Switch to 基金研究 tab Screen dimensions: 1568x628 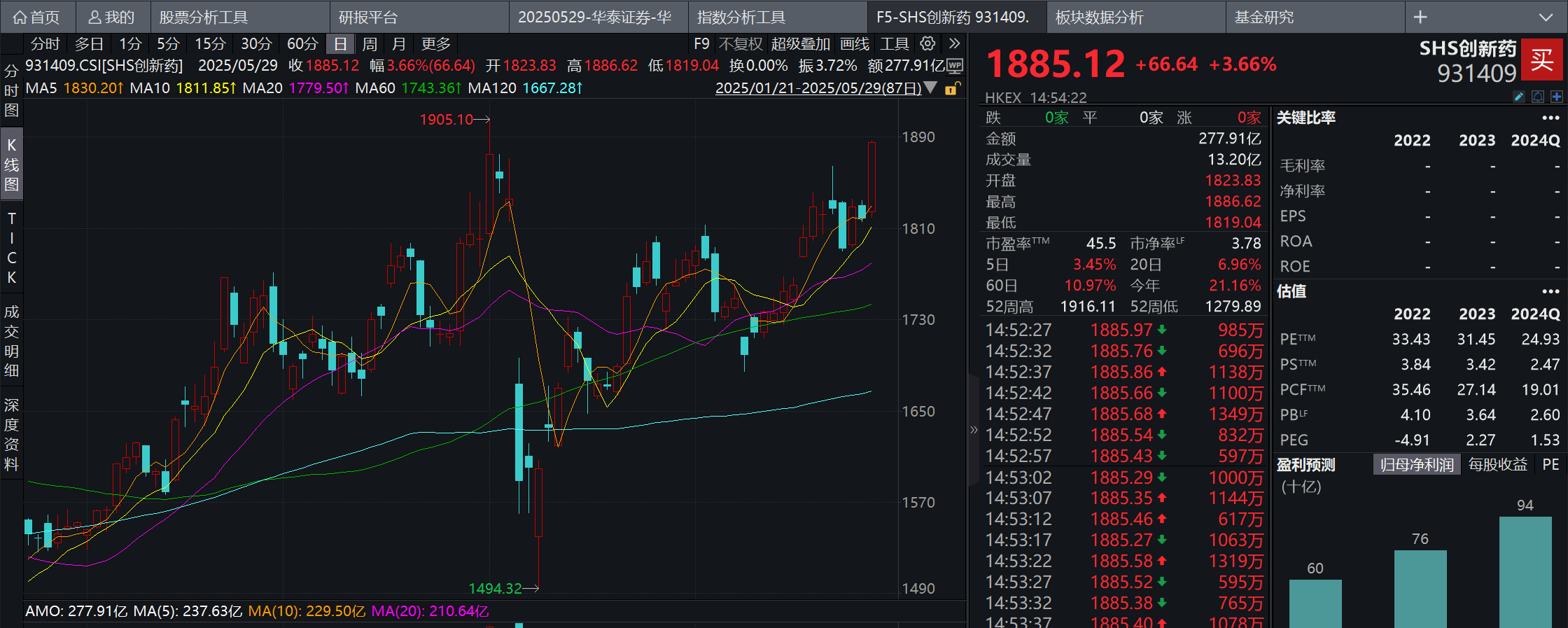(x=1315, y=17)
